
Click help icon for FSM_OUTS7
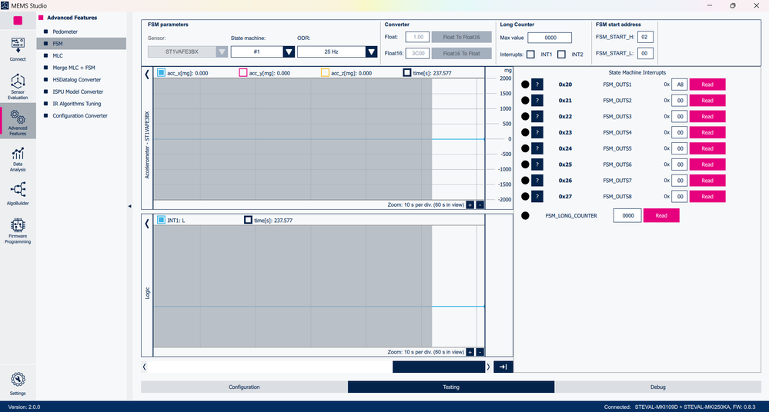[x=537, y=181]
